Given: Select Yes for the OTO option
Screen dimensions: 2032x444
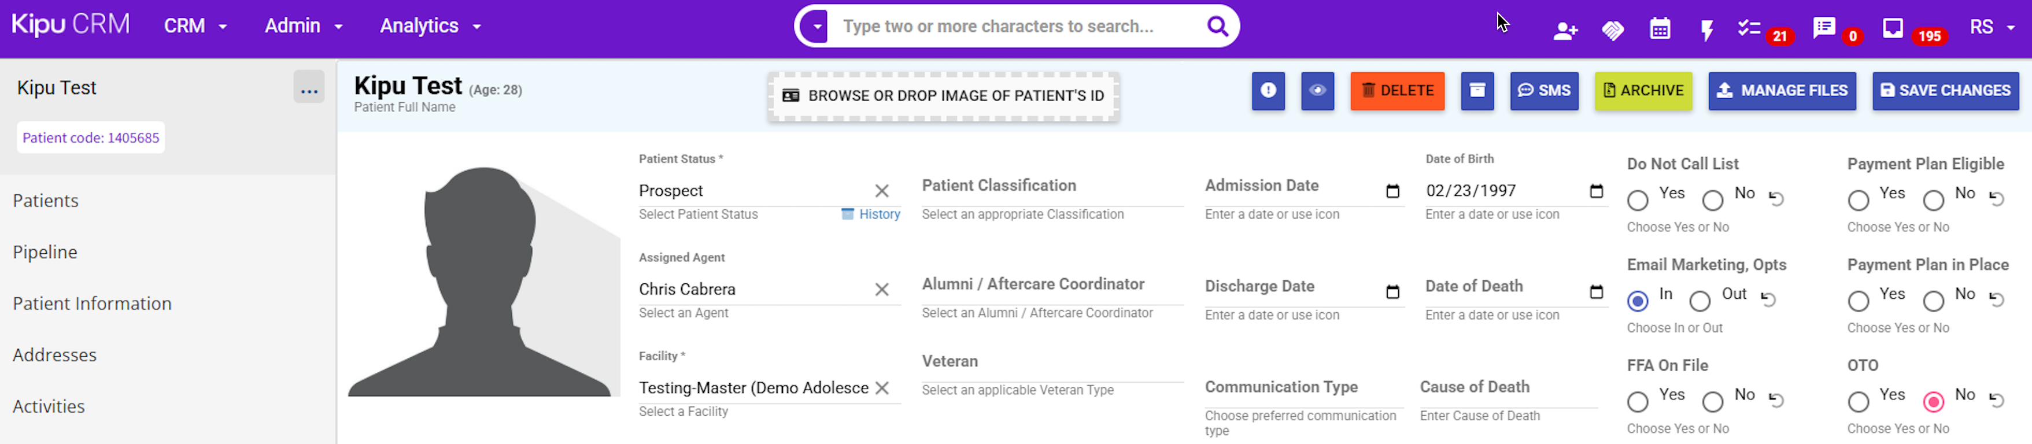Looking at the screenshot, I should tap(1858, 402).
